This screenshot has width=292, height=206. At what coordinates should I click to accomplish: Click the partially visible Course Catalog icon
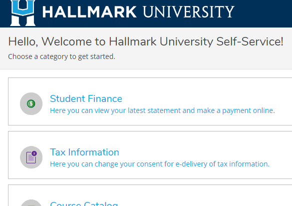tap(31, 203)
